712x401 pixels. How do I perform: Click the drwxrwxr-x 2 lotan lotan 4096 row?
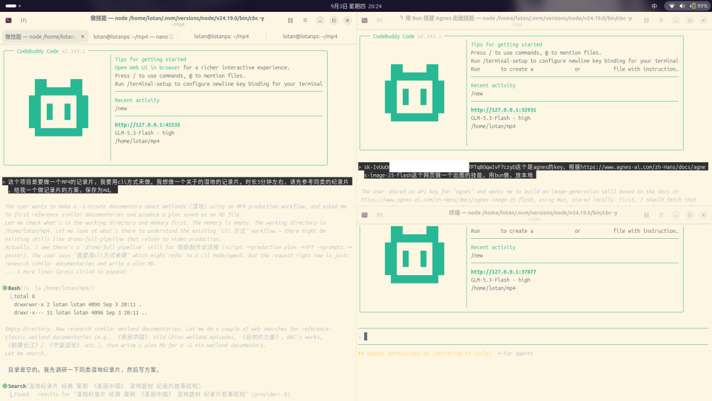77,305
